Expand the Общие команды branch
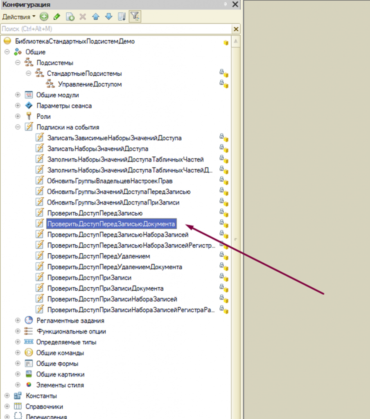This screenshot has width=370, height=419. (x=18, y=353)
